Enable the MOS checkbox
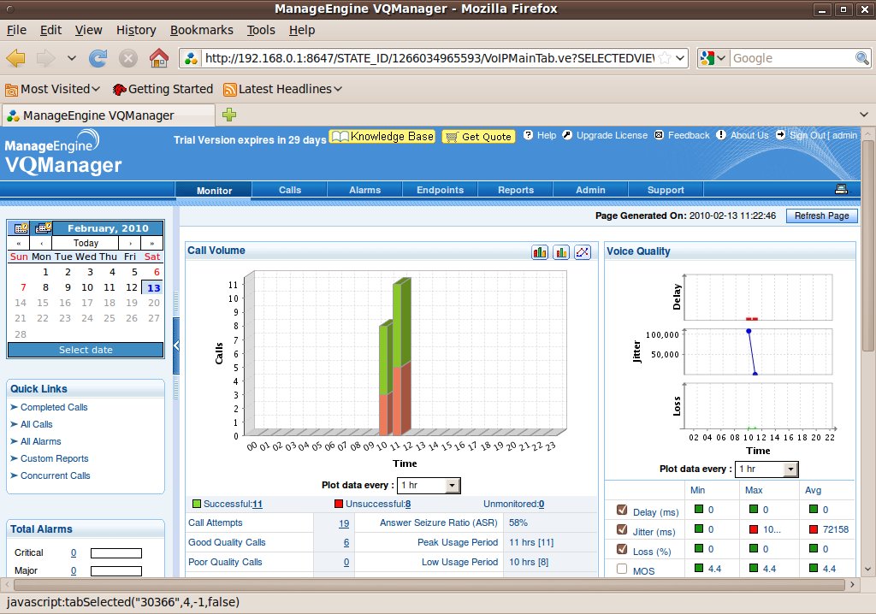876x614 pixels. [x=622, y=570]
